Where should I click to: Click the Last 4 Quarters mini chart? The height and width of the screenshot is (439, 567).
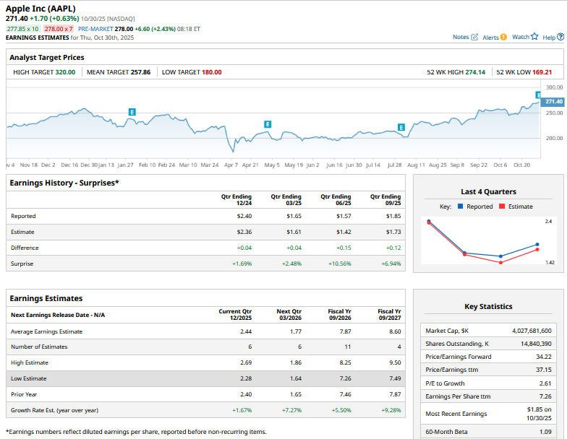click(488, 242)
